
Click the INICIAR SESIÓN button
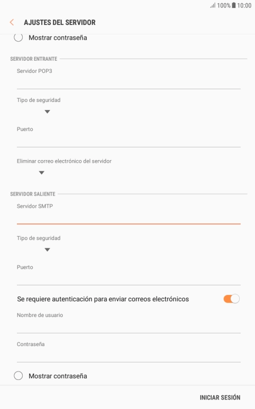[x=220, y=397]
